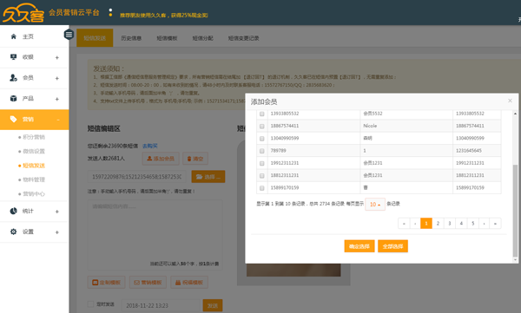Go to pagination page 2
This screenshot has width=521, height=313.
point(438,223)
